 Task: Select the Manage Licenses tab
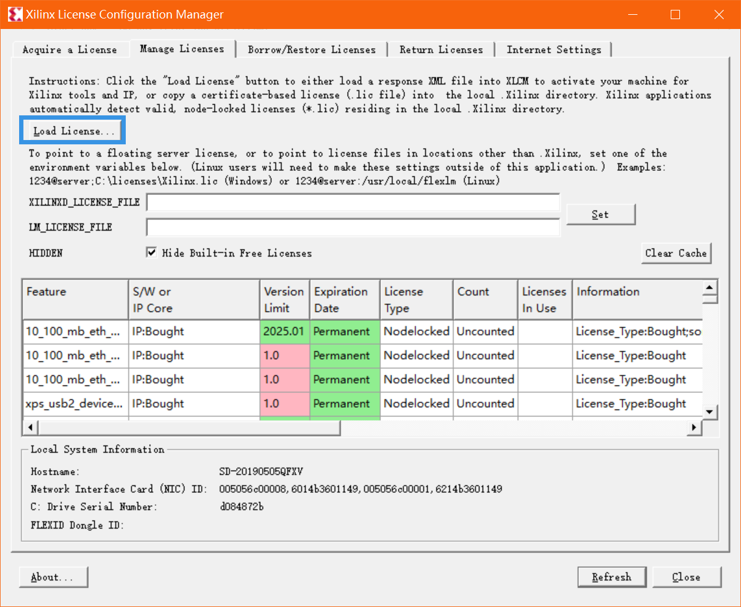182,49
